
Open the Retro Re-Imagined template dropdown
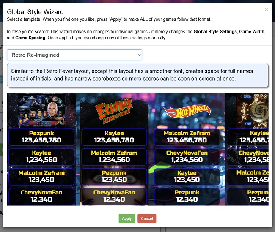coord(74,55)
